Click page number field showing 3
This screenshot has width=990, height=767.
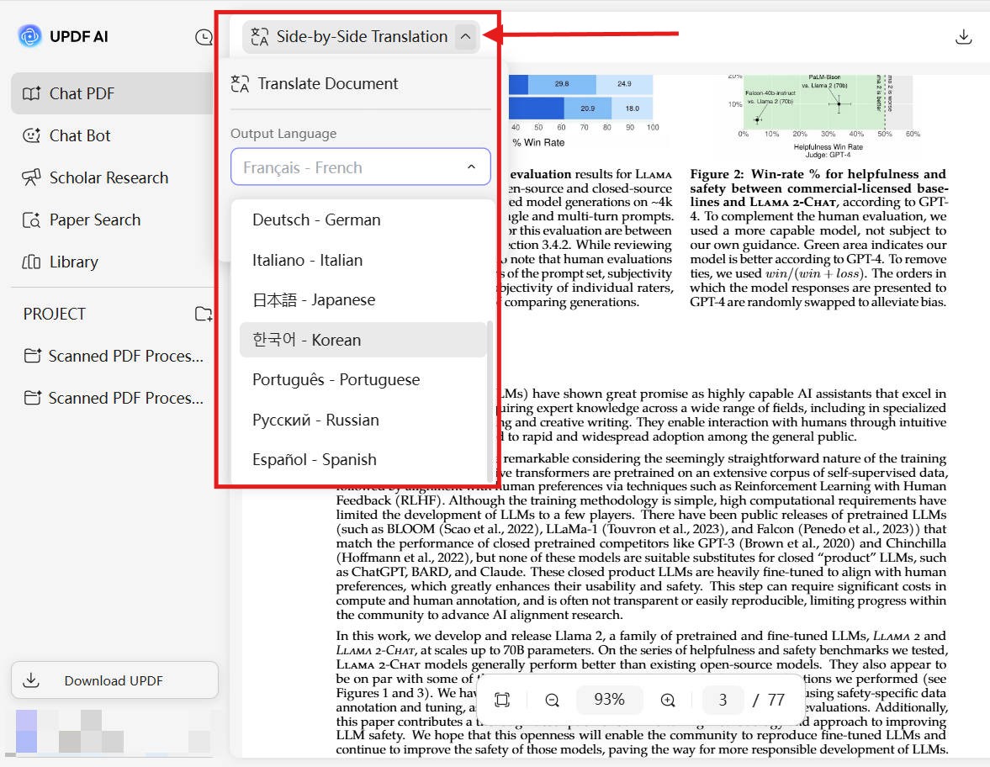pyautogui.click(x=723, y=700)
